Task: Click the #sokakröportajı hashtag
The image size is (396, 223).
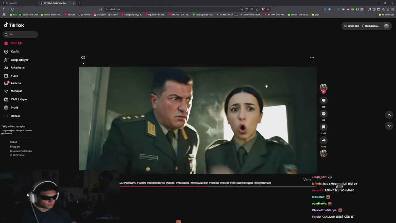Action: 156,183
